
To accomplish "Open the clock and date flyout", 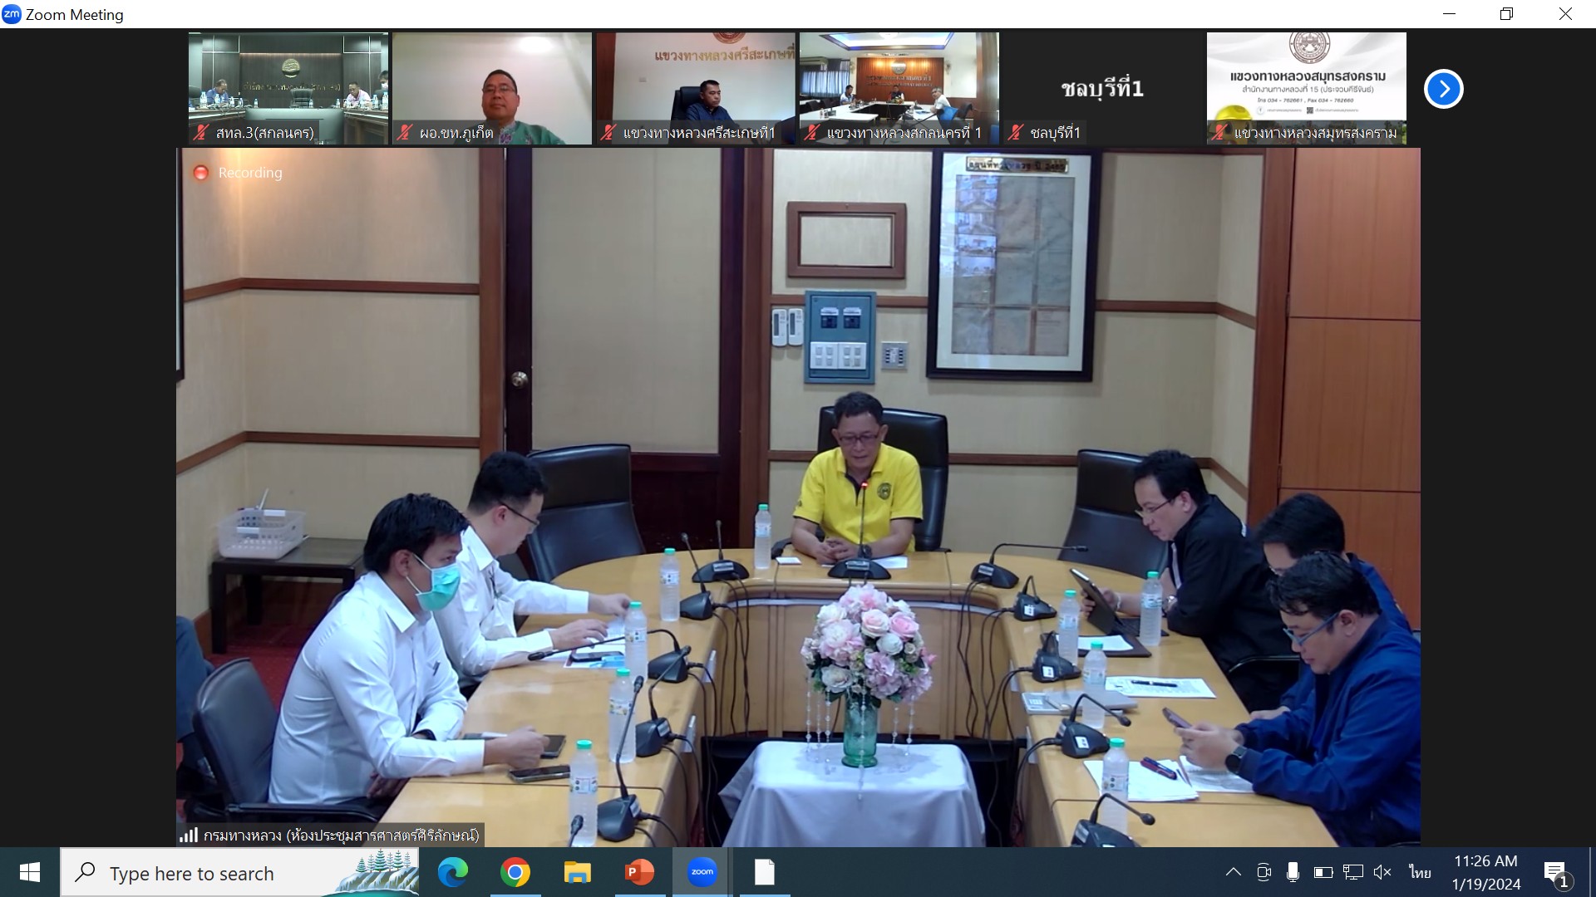I will 1485,872.
